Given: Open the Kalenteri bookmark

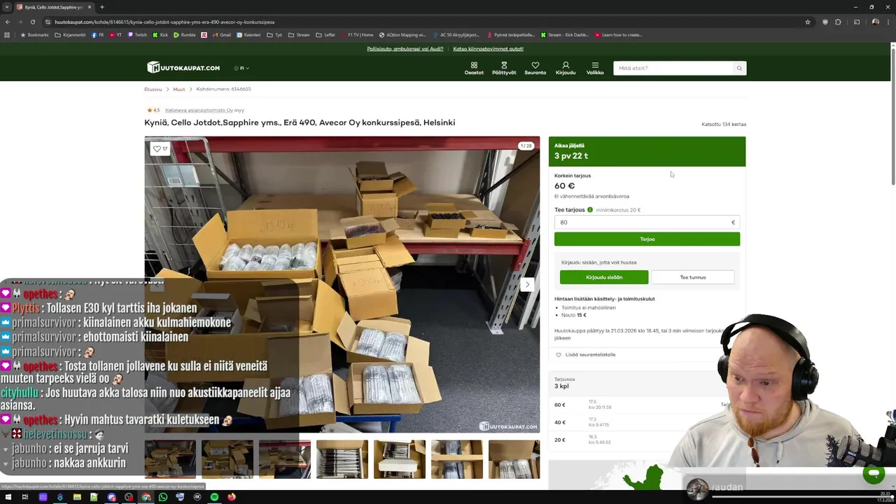Looking at the screenshot, I should coord(248,35).
